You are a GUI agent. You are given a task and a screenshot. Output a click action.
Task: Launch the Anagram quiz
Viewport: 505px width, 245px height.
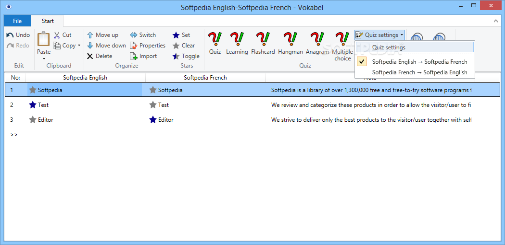click(317, 43)
